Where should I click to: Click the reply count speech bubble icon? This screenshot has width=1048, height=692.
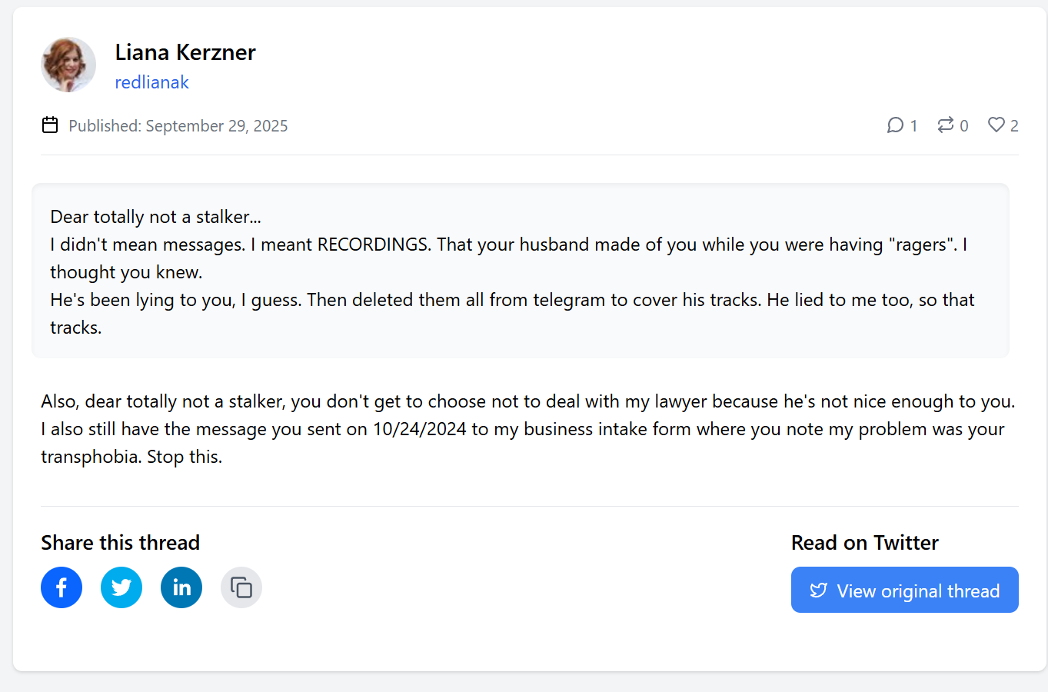click(x=895, y=125)
